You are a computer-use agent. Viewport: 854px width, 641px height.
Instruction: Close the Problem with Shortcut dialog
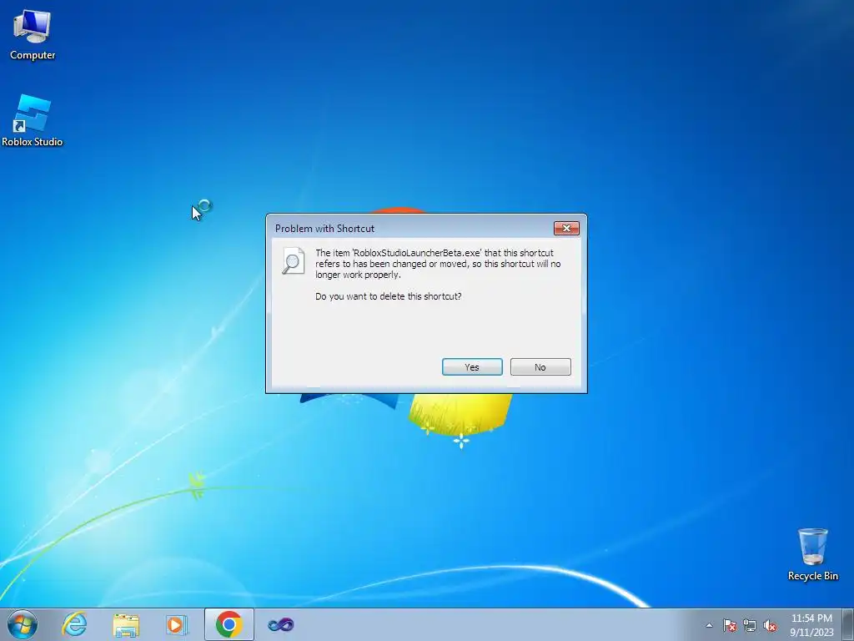point(566,229)
